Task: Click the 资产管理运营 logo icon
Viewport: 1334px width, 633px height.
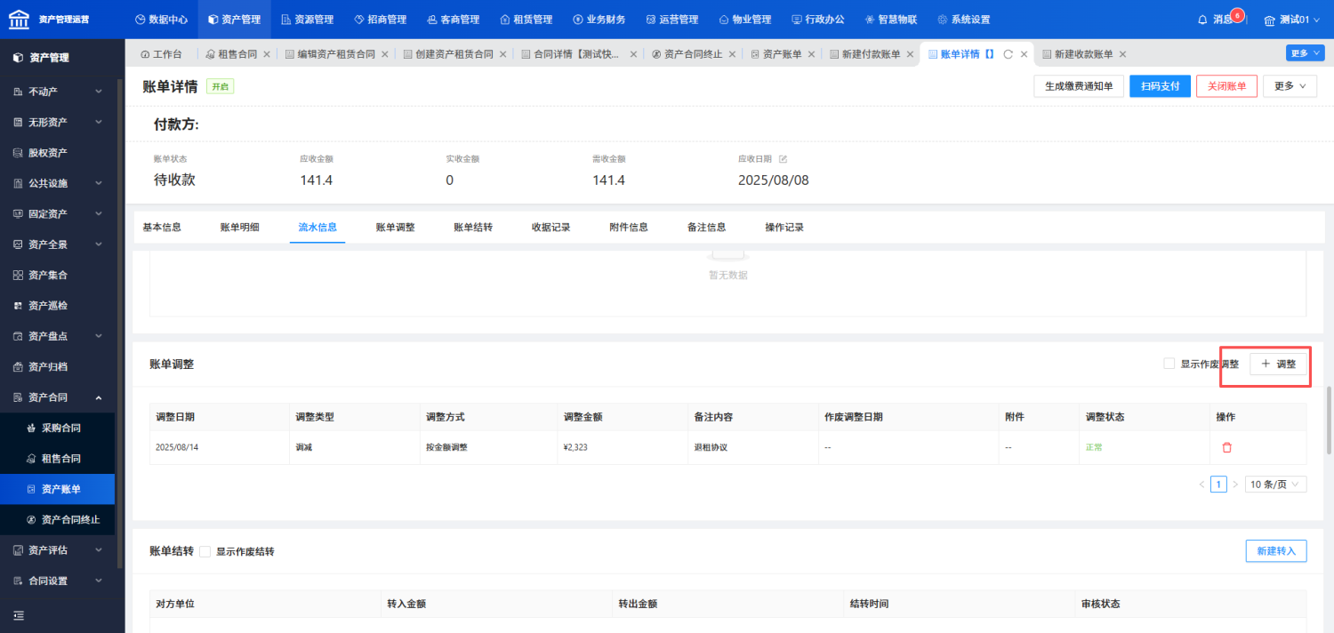Action: 19,19
